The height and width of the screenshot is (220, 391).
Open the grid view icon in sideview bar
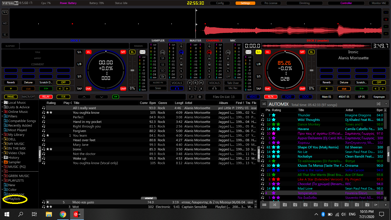pyautogui.click(x=264, y=205)
